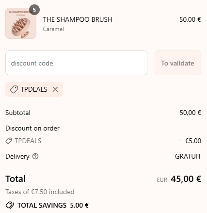Focus the discount code input field
This screenshot has width=207, height=213.
coord(76,63)
